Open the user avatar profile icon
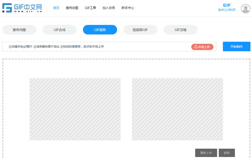Viewport: 252px width, 159px height. 245,9
